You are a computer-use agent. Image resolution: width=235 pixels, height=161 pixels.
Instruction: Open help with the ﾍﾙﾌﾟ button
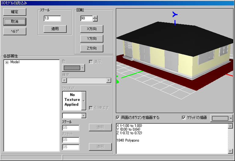(15, 31)
